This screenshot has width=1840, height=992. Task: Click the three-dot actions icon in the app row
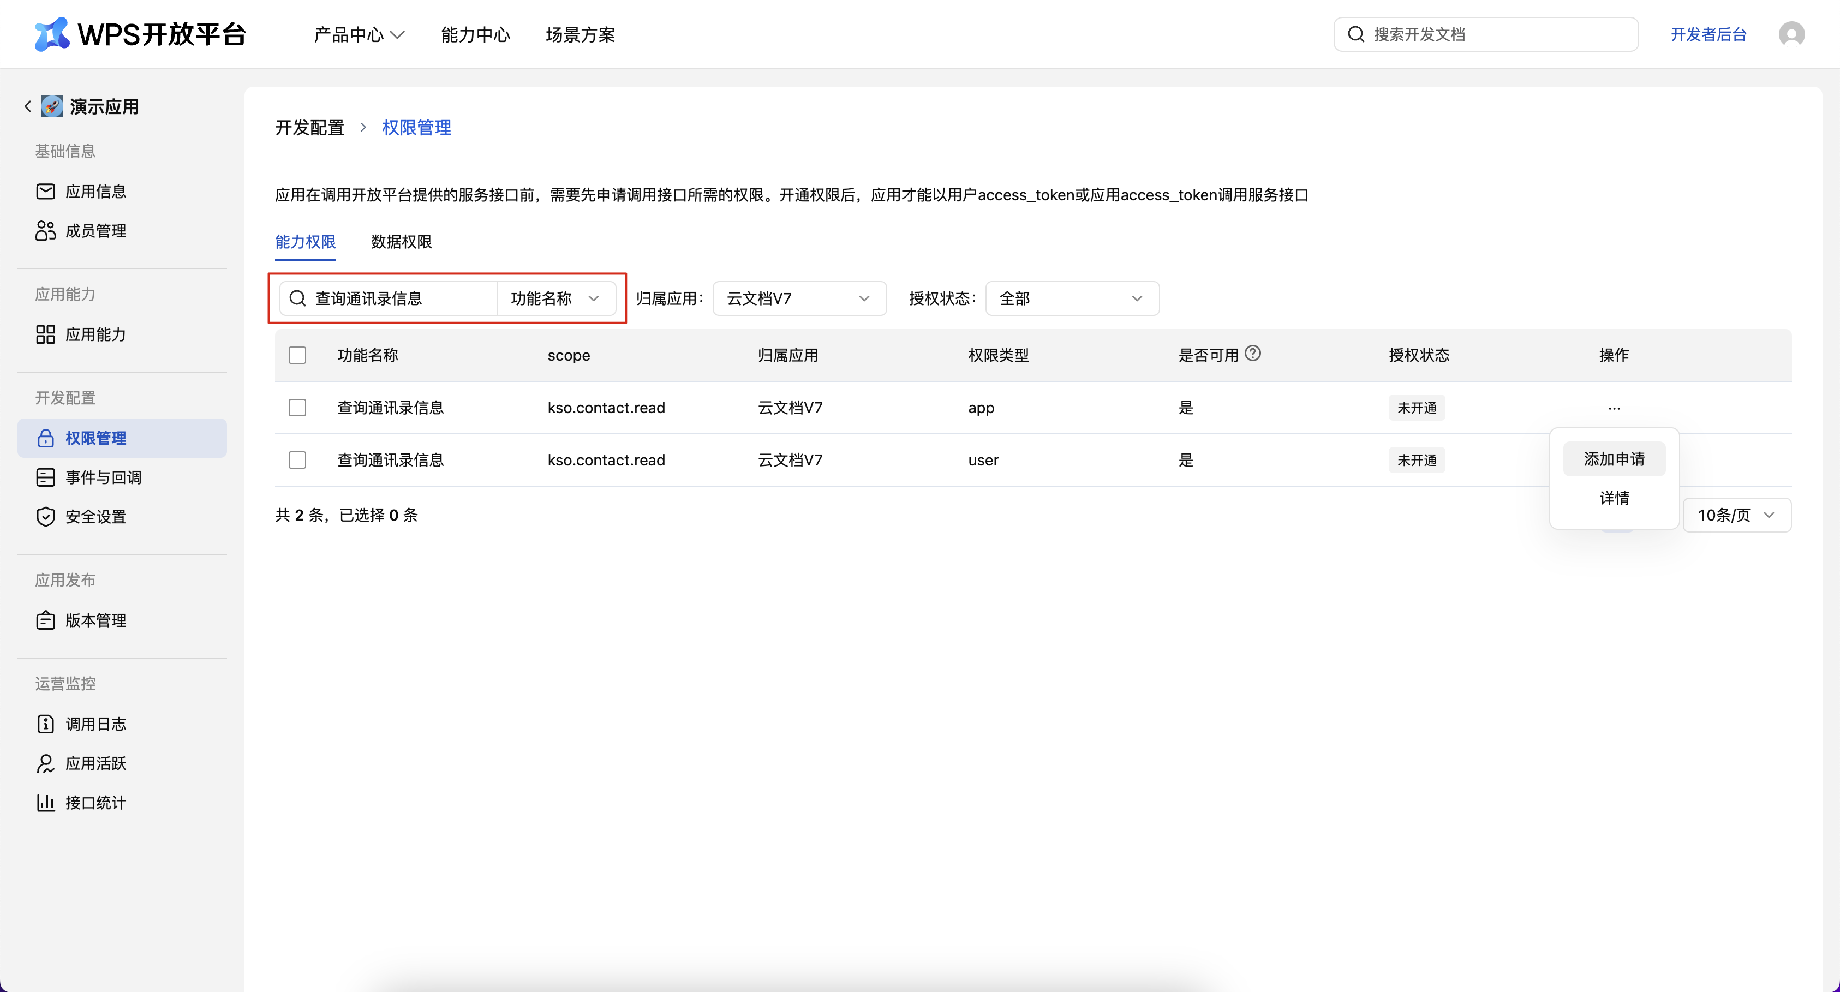coord(1614,408)
